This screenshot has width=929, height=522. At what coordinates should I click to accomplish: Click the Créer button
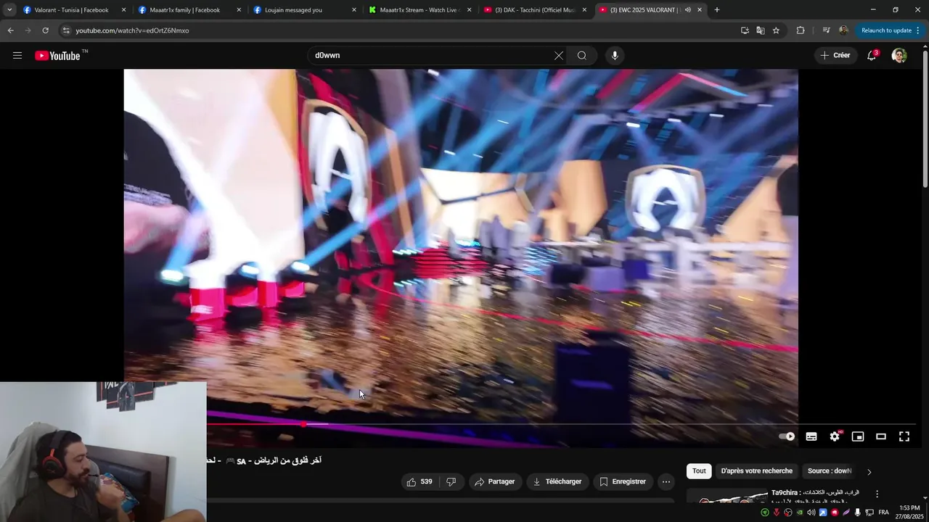(x=835, y=56)
